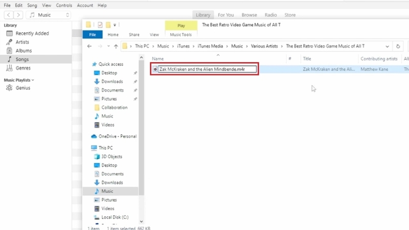The image size is (409, 230).
Task: Click the Refresh button in address bar
Action: click(398, 46)
